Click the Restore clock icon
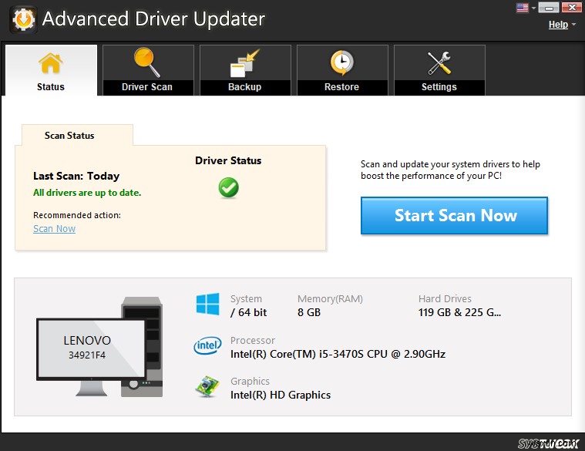This screenshot has width=585, height=451. pos(341,62)
